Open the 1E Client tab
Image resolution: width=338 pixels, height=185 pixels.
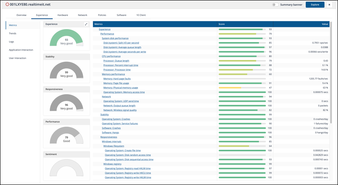coord(142,15)
